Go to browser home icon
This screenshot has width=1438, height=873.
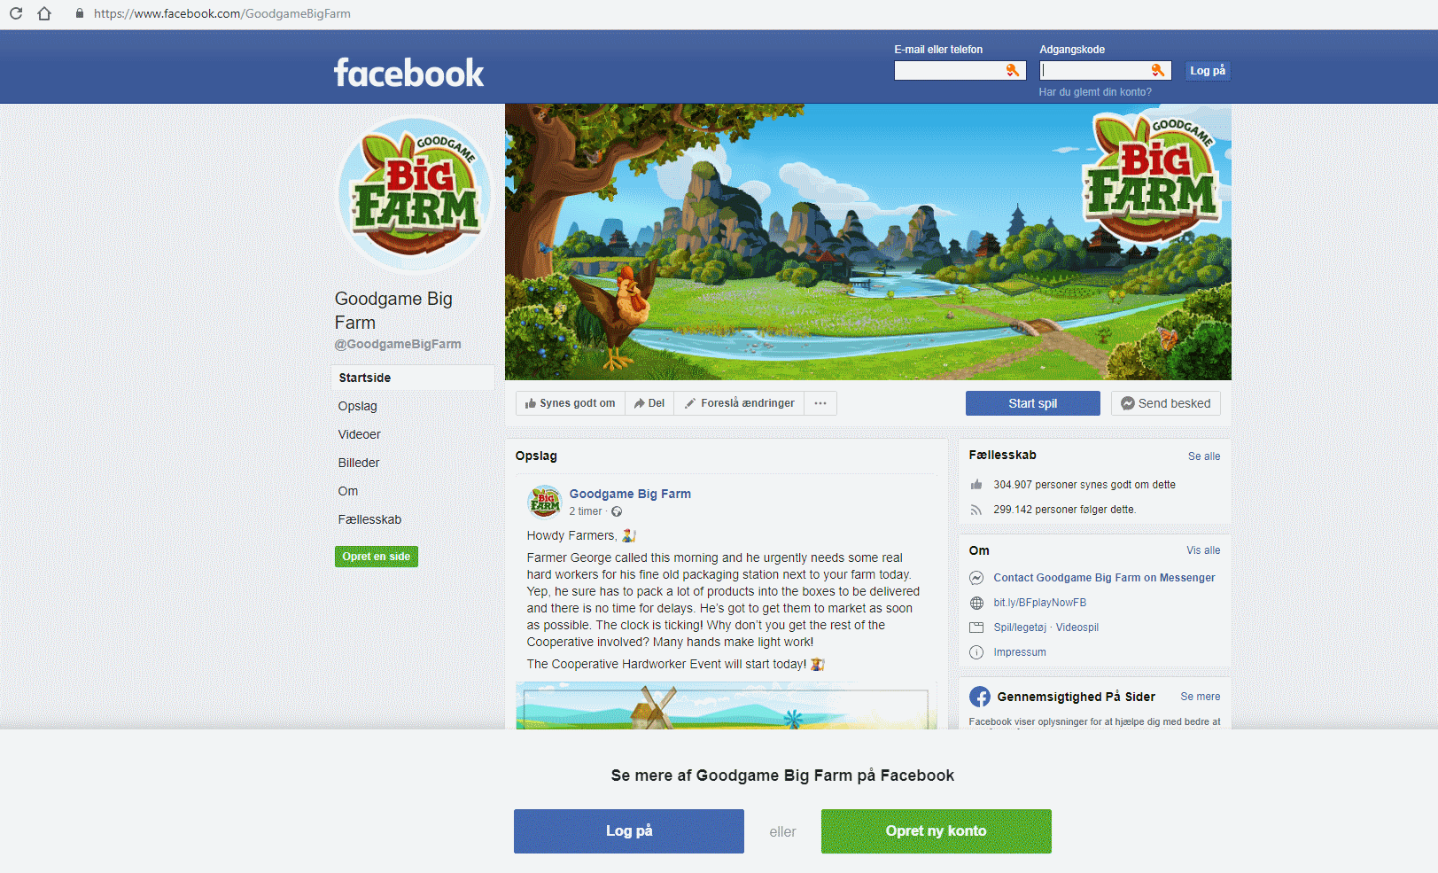(x=44, y=13)
